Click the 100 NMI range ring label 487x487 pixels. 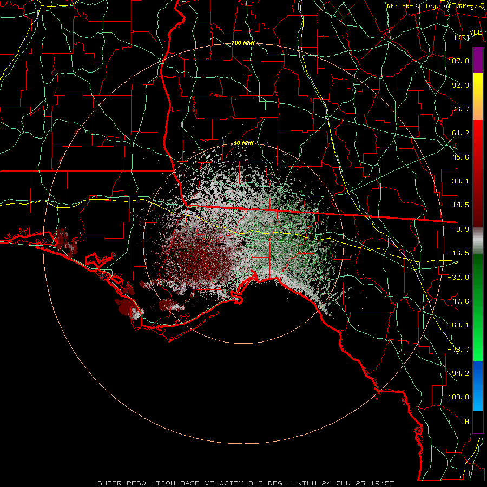[243, 43]
